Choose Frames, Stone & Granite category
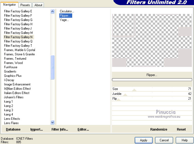The width and height of the screenshot is (194, 144). pos(19,54)
